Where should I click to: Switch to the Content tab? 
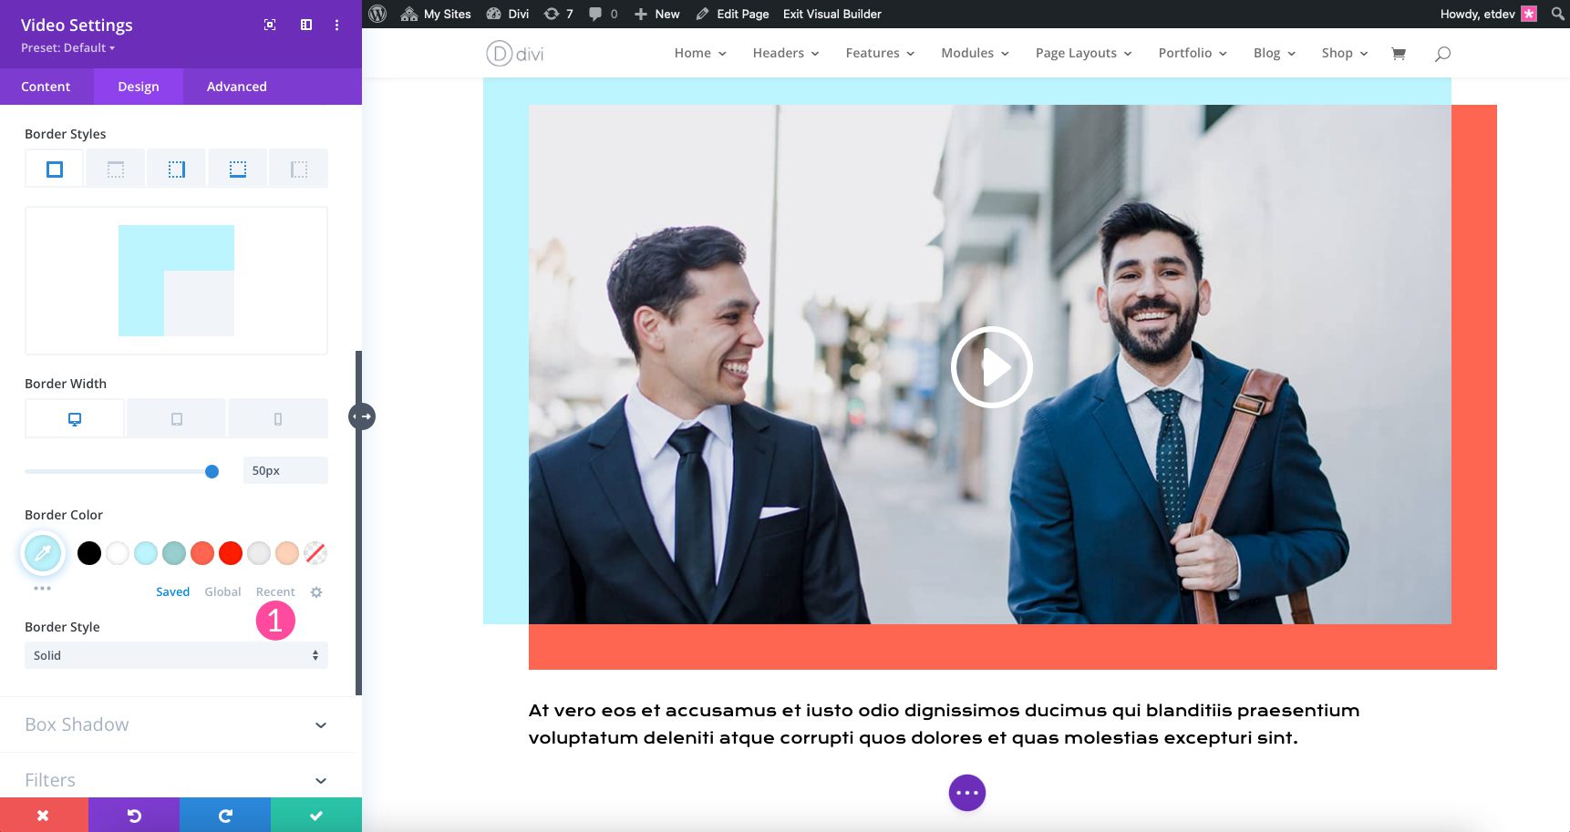click(x=46, y=86)
